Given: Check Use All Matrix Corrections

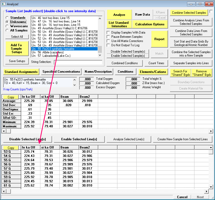Looking at the screenshot, I should (x=108, y=41).
